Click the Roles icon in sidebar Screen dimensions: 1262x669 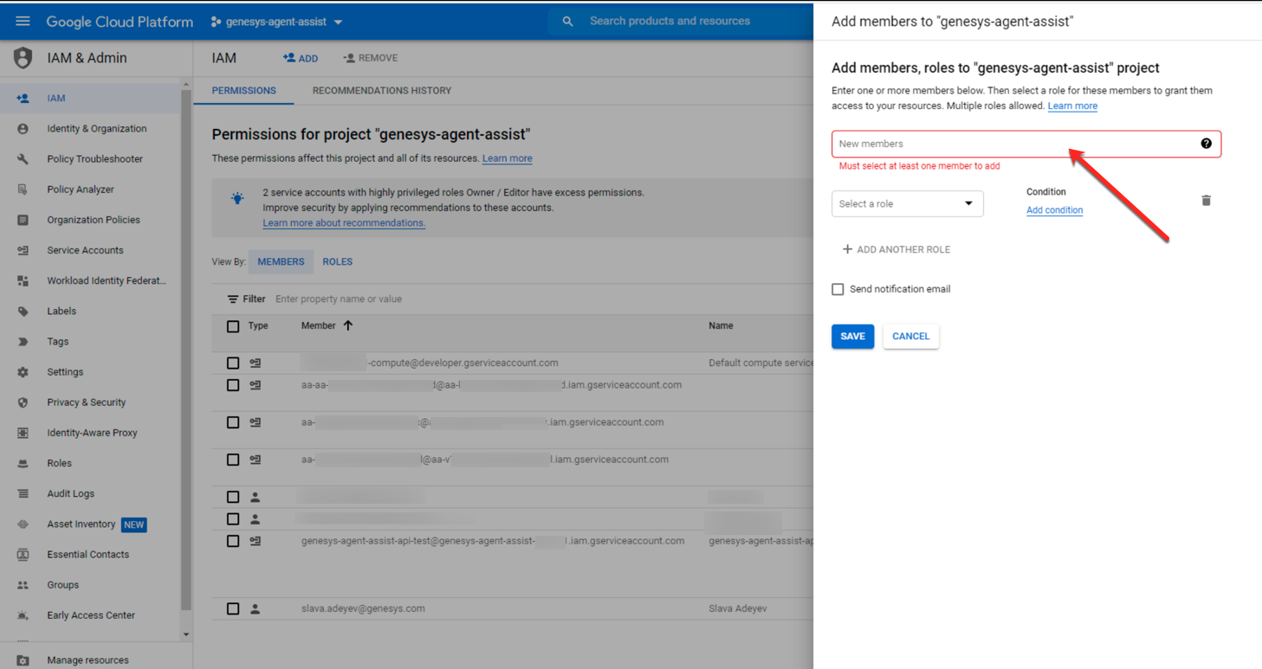(x=23, y=463)
